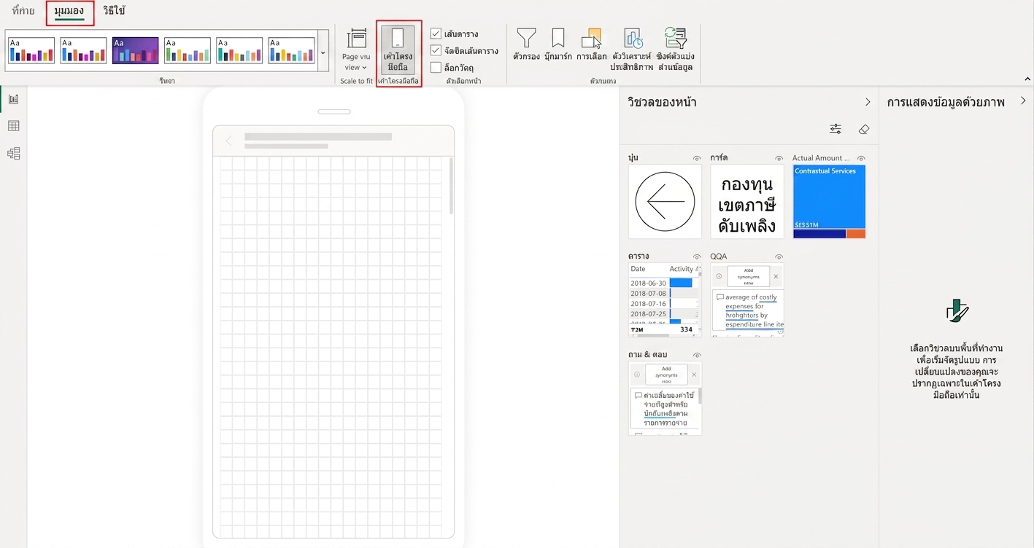Select the 2018-07-08 row in table thumbnail
1034x548 pixels.
665,293
